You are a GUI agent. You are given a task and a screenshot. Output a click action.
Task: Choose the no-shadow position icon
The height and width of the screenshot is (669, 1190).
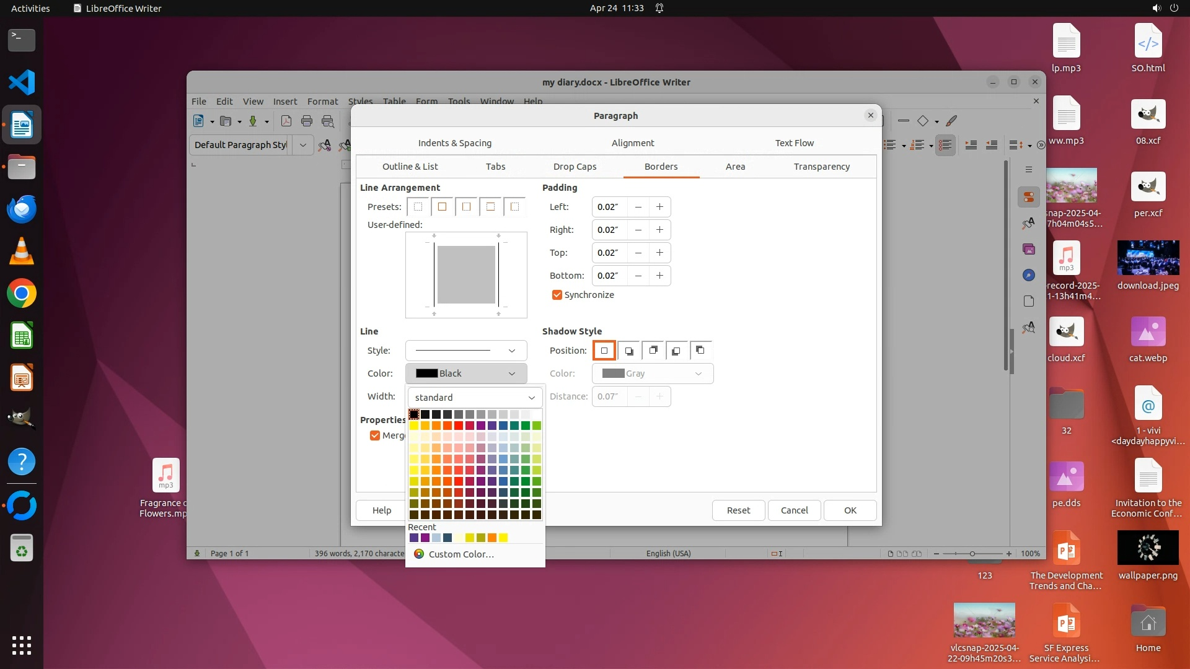point(604,351)
